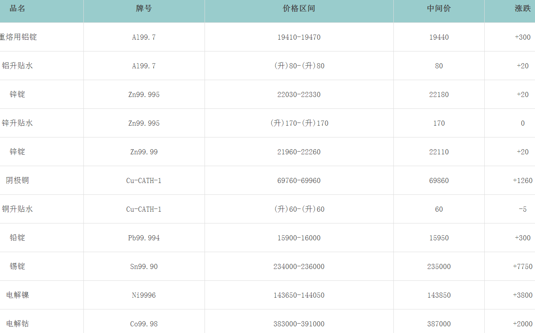Open the 电解钴 product entry

pos(17,324)
